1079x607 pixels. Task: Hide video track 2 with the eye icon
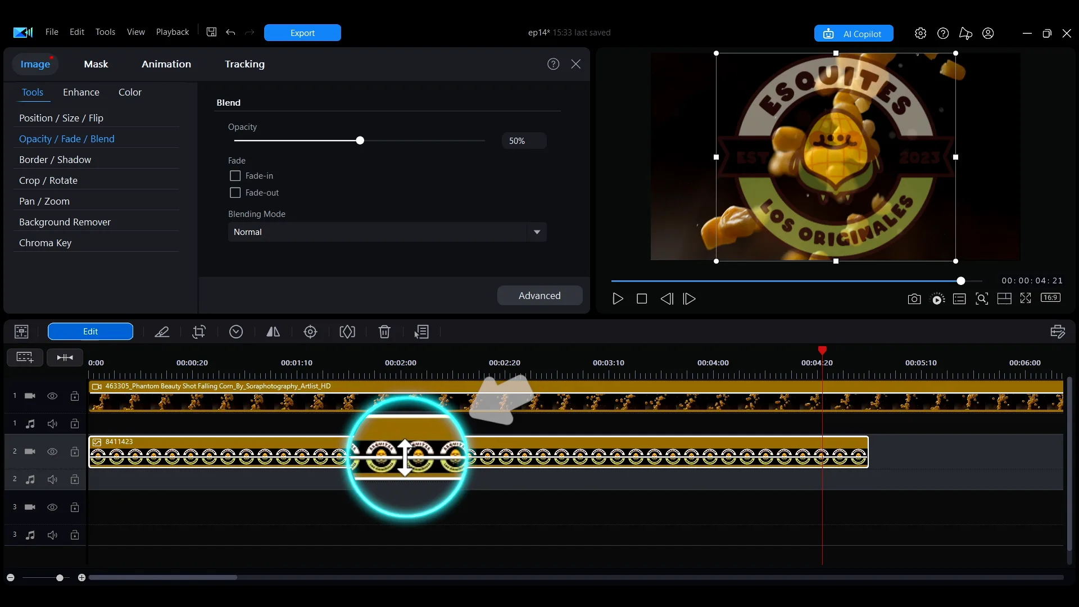coord(52,452)
